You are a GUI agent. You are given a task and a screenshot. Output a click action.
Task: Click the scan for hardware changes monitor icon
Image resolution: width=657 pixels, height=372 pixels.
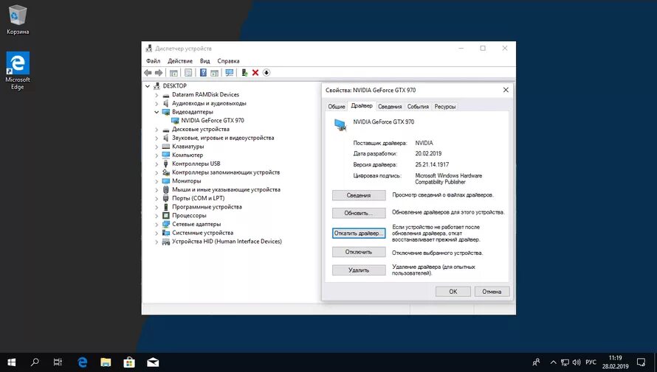[x=229, y=73]
